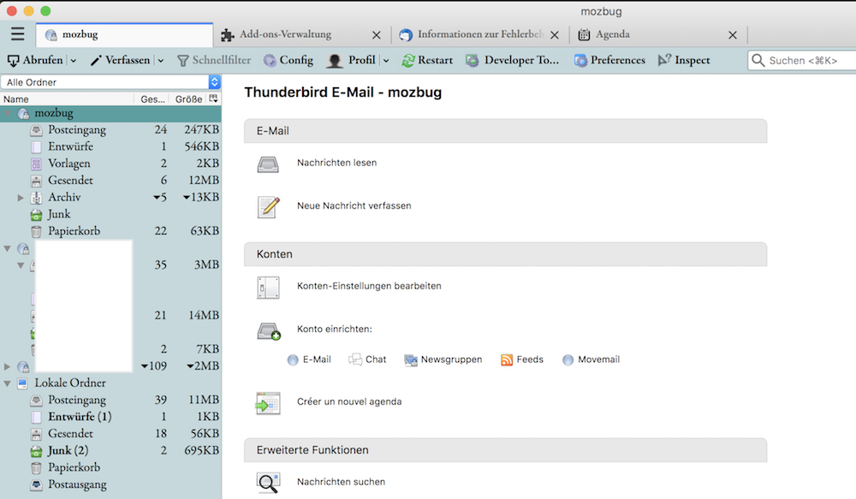
Task: Open the Postausgang outbox folder
Action: 77,484
